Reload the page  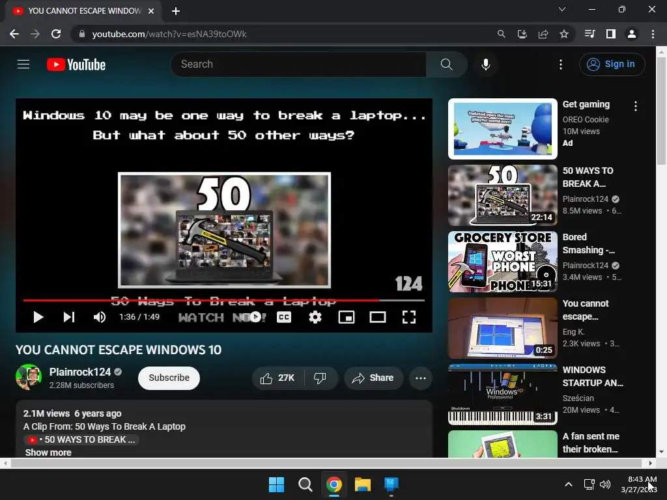point(56,34)
